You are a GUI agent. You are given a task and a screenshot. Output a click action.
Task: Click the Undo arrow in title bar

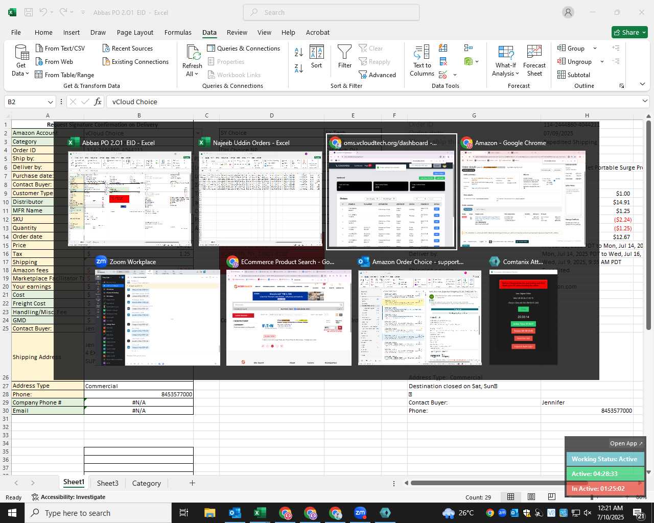[43, 12]
